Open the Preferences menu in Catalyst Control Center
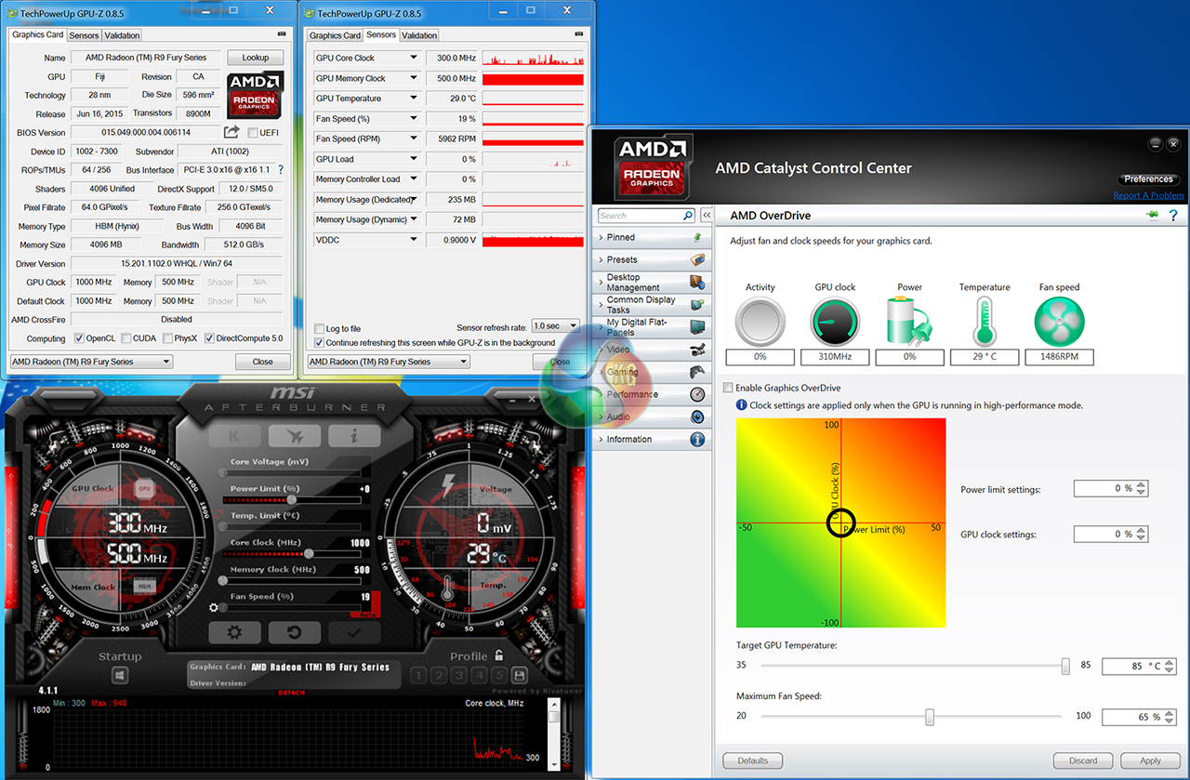This screenshot has height=780, width=1190. [1148, 178]
